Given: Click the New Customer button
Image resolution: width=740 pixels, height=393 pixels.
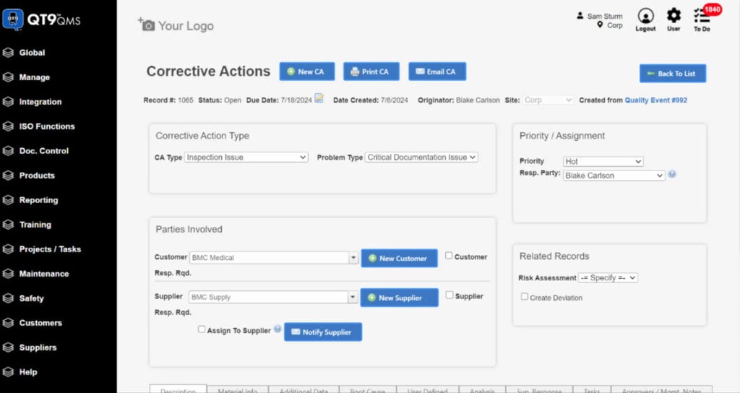Looking at the screenshot, I should (x=399, y=258).
